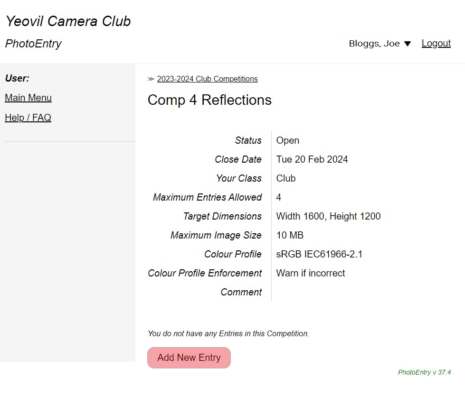Image resolution: width=465 pixels, height=395 pixels.
Task: Click the Yeovil Camera Club title
Action: click(68, 21)
